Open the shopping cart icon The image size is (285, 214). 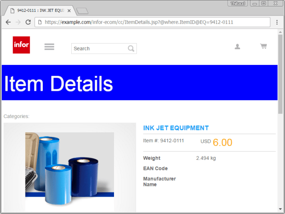(263, 46)
